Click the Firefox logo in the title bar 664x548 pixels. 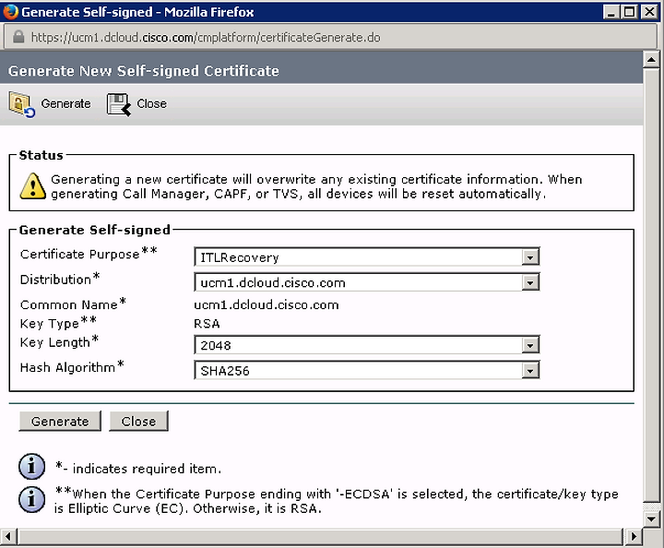[10, 11]
